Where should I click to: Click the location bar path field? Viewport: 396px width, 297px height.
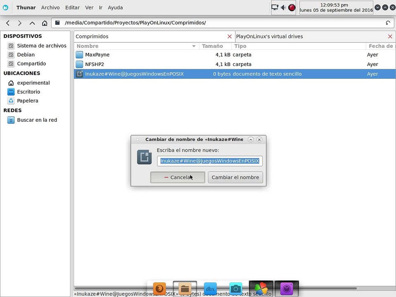(222, 23)
